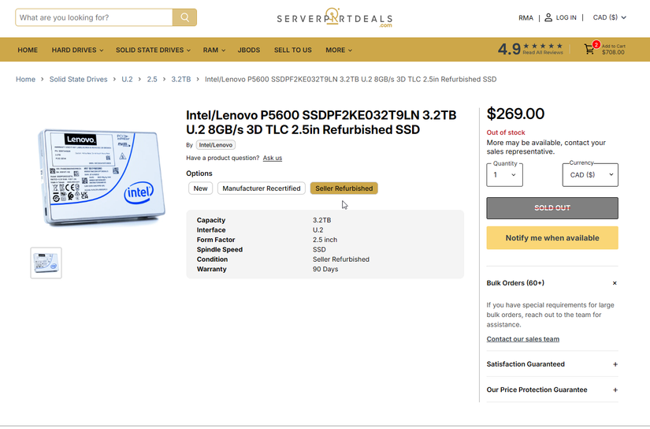Image resolution: width=650 pixels, height=429 pixels.
Task: Expand Our Price Protection Guarantee
Action: (615, 390)
